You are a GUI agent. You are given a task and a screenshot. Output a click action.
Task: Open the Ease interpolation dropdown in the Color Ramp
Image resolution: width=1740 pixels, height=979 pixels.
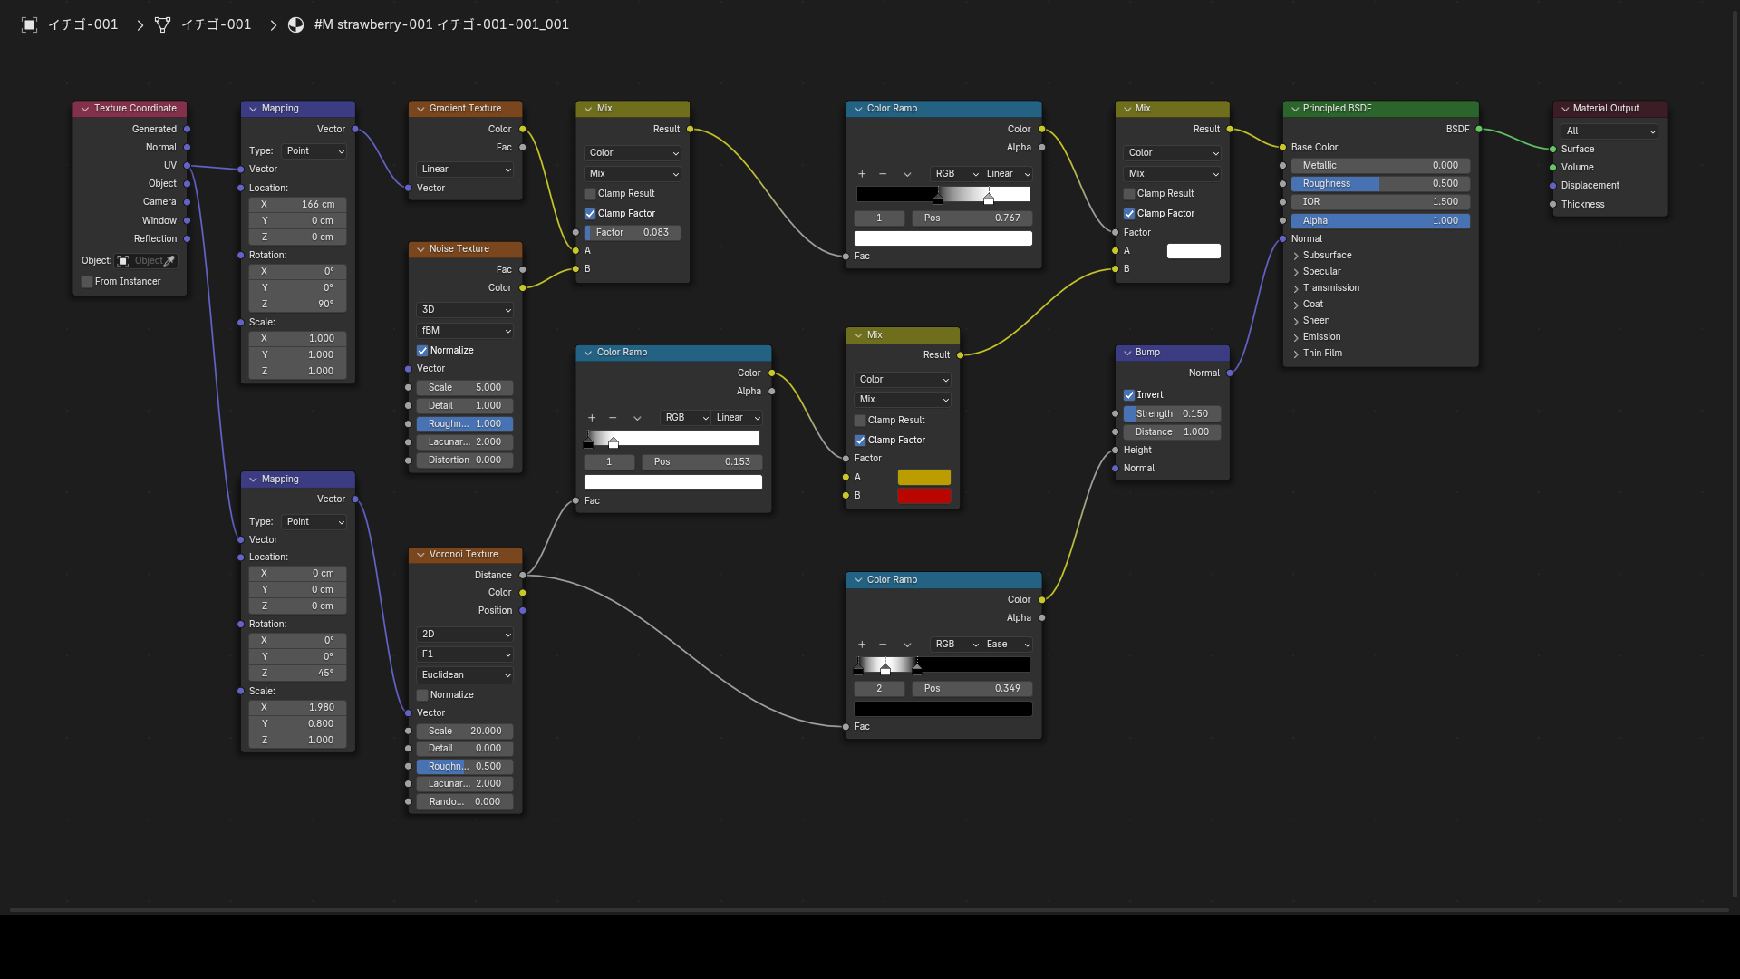pyautogui.click(x=1008, y=645)
